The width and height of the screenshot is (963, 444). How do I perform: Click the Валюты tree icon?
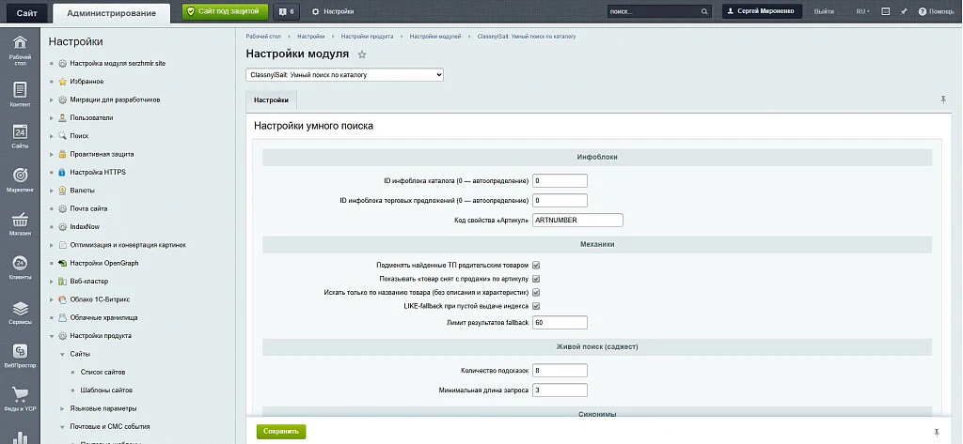[62, 191]
